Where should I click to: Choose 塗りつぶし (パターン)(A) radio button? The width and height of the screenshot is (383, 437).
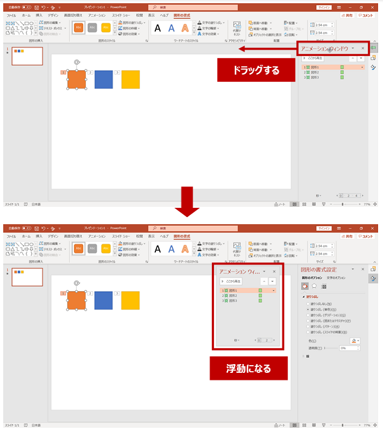coord(307,326)
